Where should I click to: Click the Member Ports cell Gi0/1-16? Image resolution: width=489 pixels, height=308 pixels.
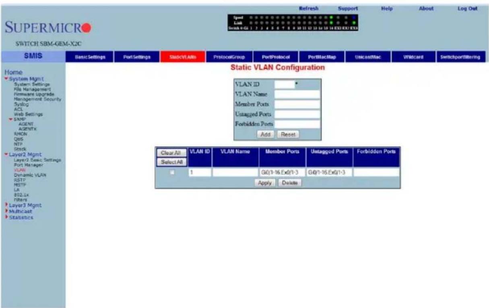click(x=282, y=173)
